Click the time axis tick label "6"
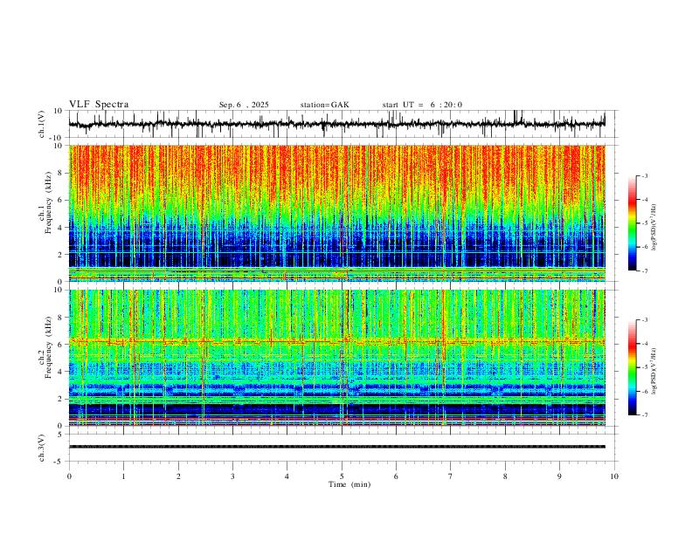 [396, 476]
